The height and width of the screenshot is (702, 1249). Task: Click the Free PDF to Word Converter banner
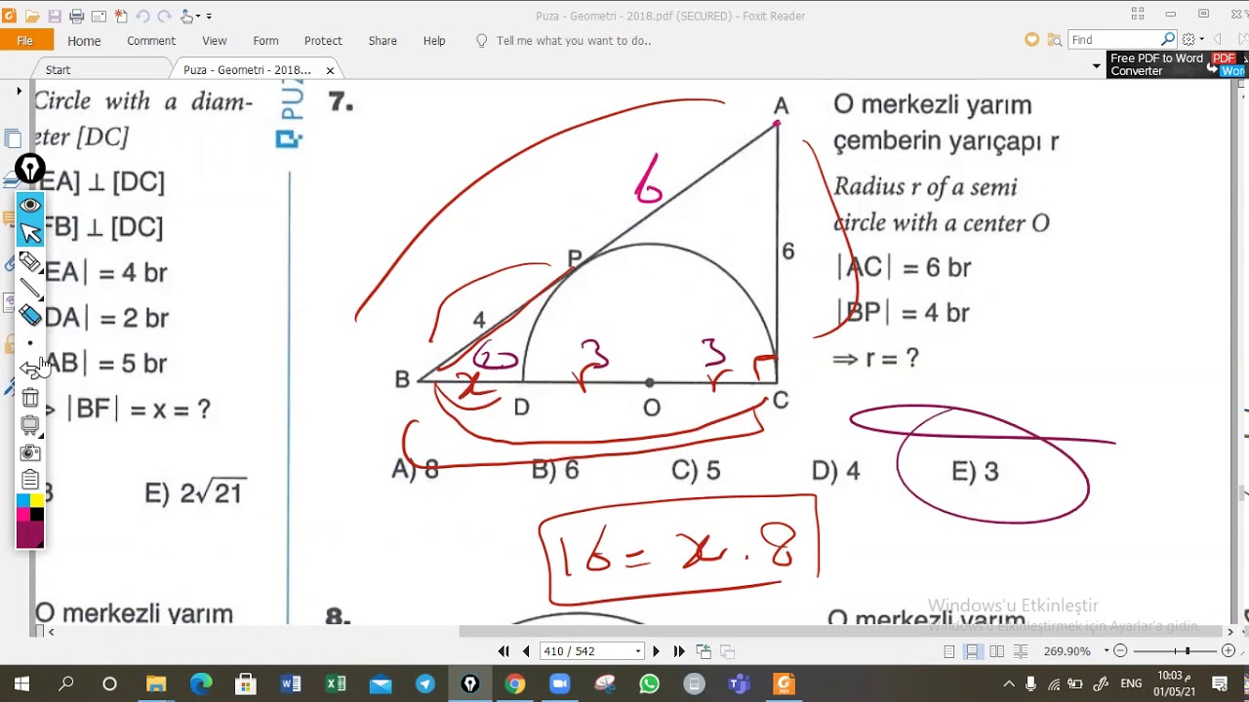[x=1178, y=64]
